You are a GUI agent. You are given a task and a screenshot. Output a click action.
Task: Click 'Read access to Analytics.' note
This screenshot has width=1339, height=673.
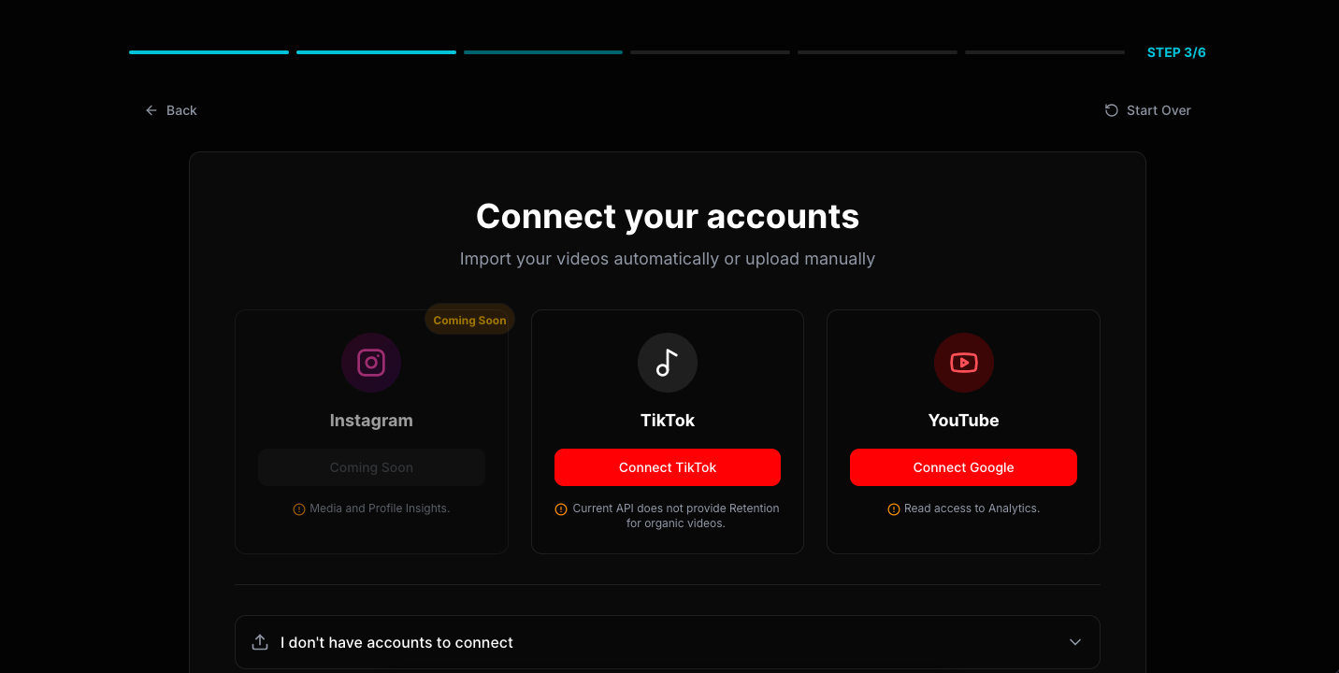pos(972,508)
